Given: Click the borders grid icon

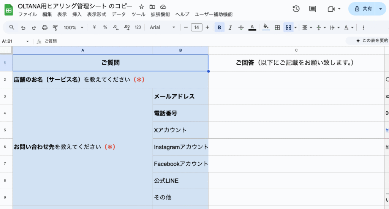Looking at the screenshot, I should coord(277,27).
